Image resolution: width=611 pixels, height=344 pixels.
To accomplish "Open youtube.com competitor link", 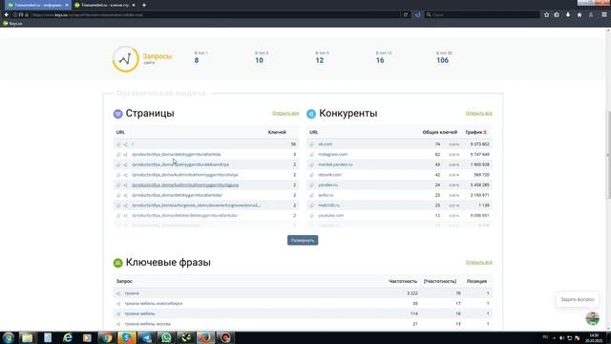I will pos(331,215).
